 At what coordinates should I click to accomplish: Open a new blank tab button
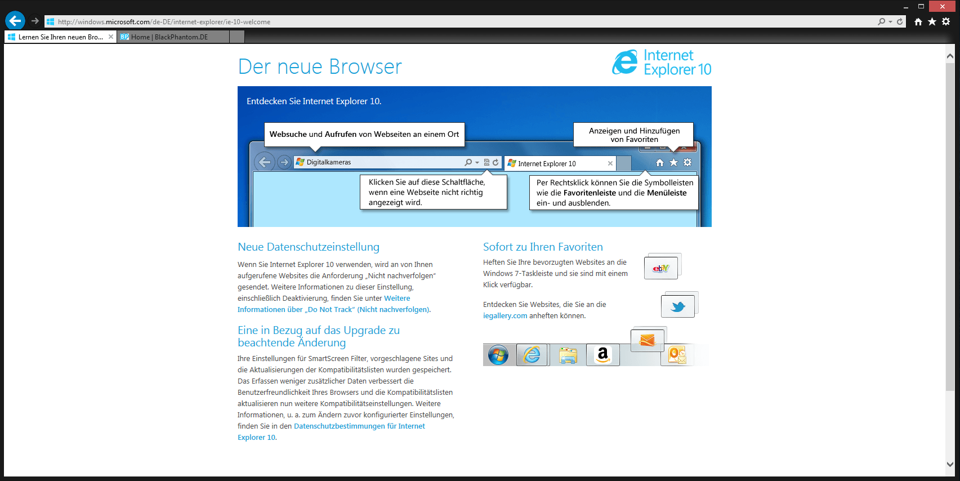237,37
